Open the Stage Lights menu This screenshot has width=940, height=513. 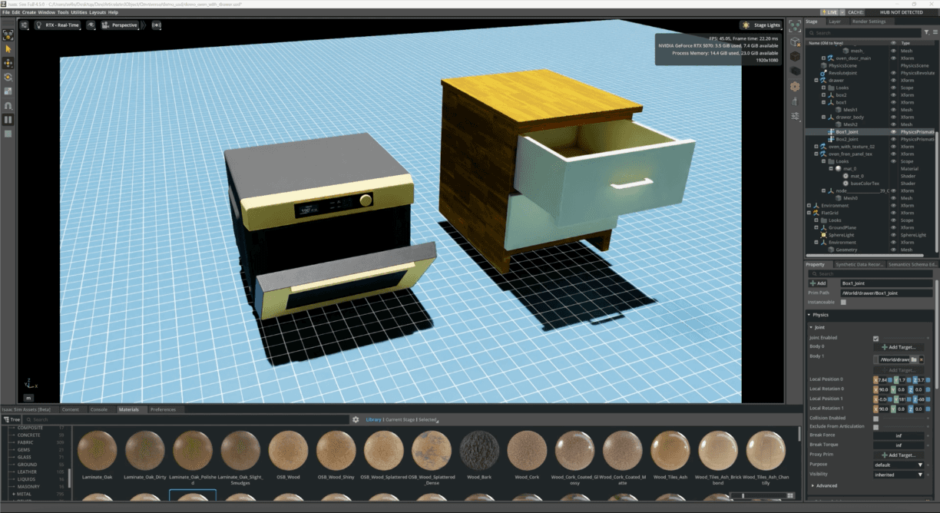click(760, 25)
